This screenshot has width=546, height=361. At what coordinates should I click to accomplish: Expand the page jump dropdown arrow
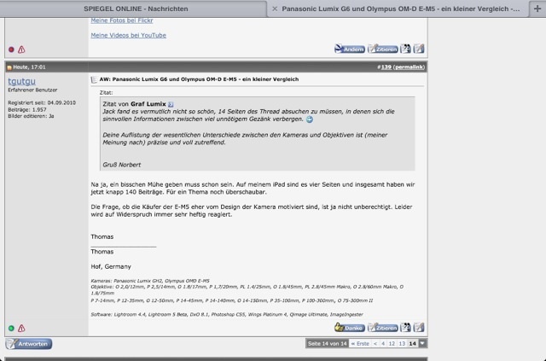[422, 343]
